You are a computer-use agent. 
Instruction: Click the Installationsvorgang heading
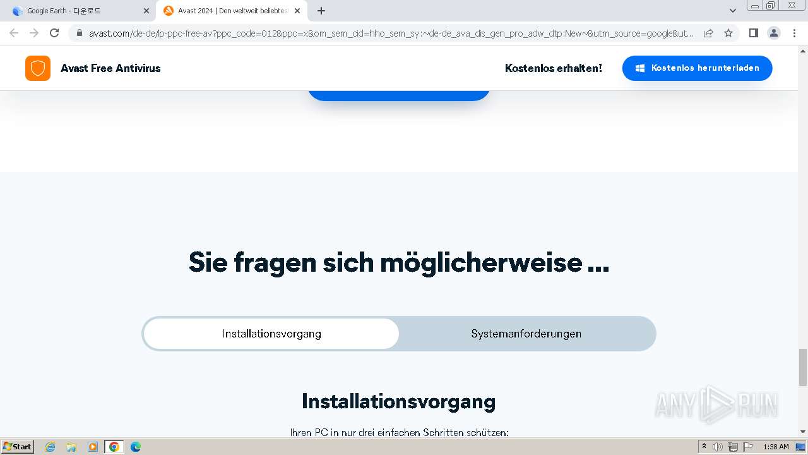[398, 401]
